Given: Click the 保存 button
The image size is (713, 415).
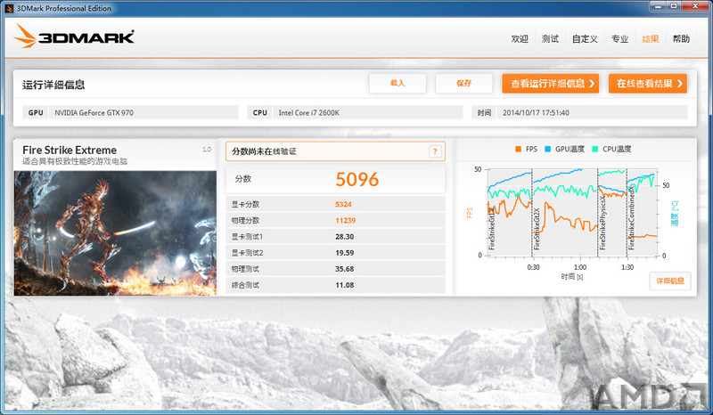Looking at the screenshot, I should pyautogui.click(x=463, y=83).
